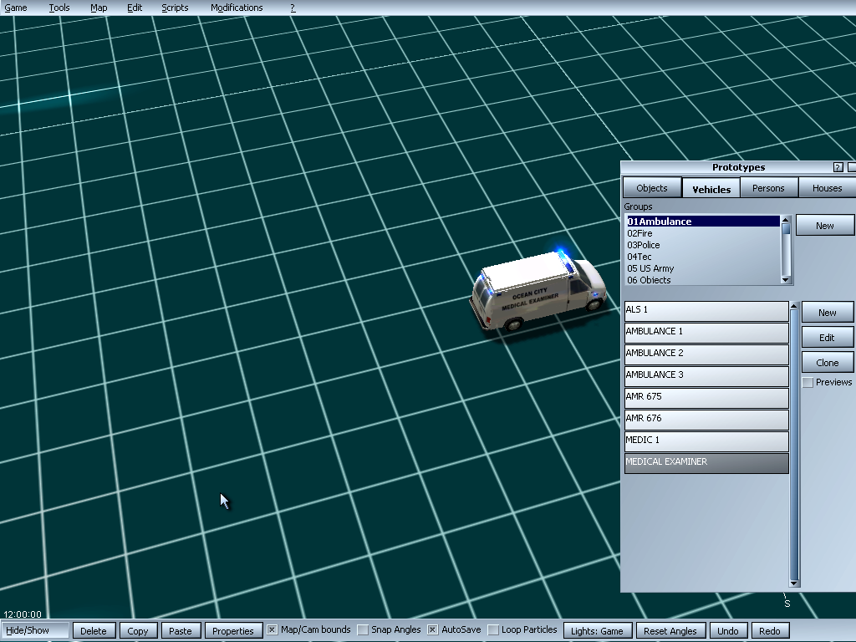
Task: Click New button beside Groups list
Action: (x=824, y=226)
